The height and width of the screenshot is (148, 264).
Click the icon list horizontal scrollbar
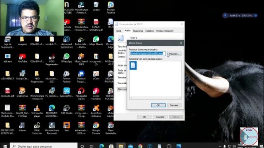[x=156, y=98]
